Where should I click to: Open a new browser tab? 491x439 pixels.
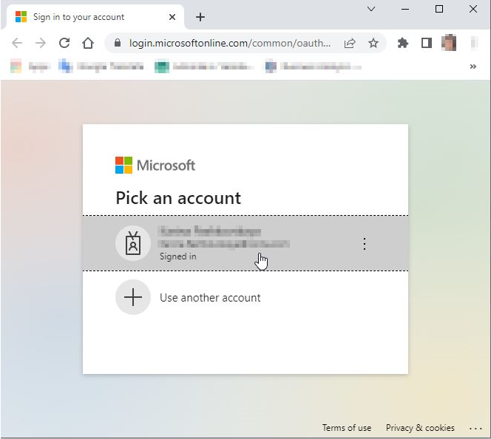pos(200,17)
